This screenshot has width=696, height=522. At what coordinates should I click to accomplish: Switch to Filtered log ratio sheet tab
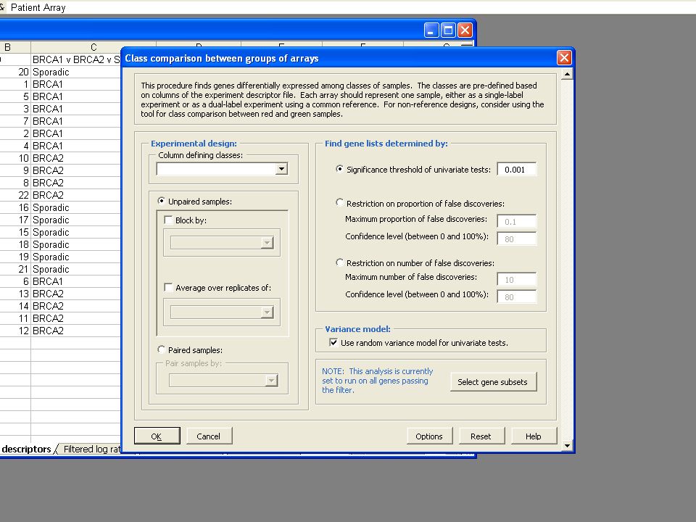[92, 449]
